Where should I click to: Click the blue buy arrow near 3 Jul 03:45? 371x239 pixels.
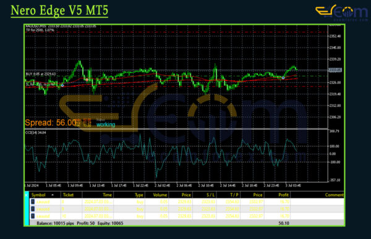pos(283,78)
